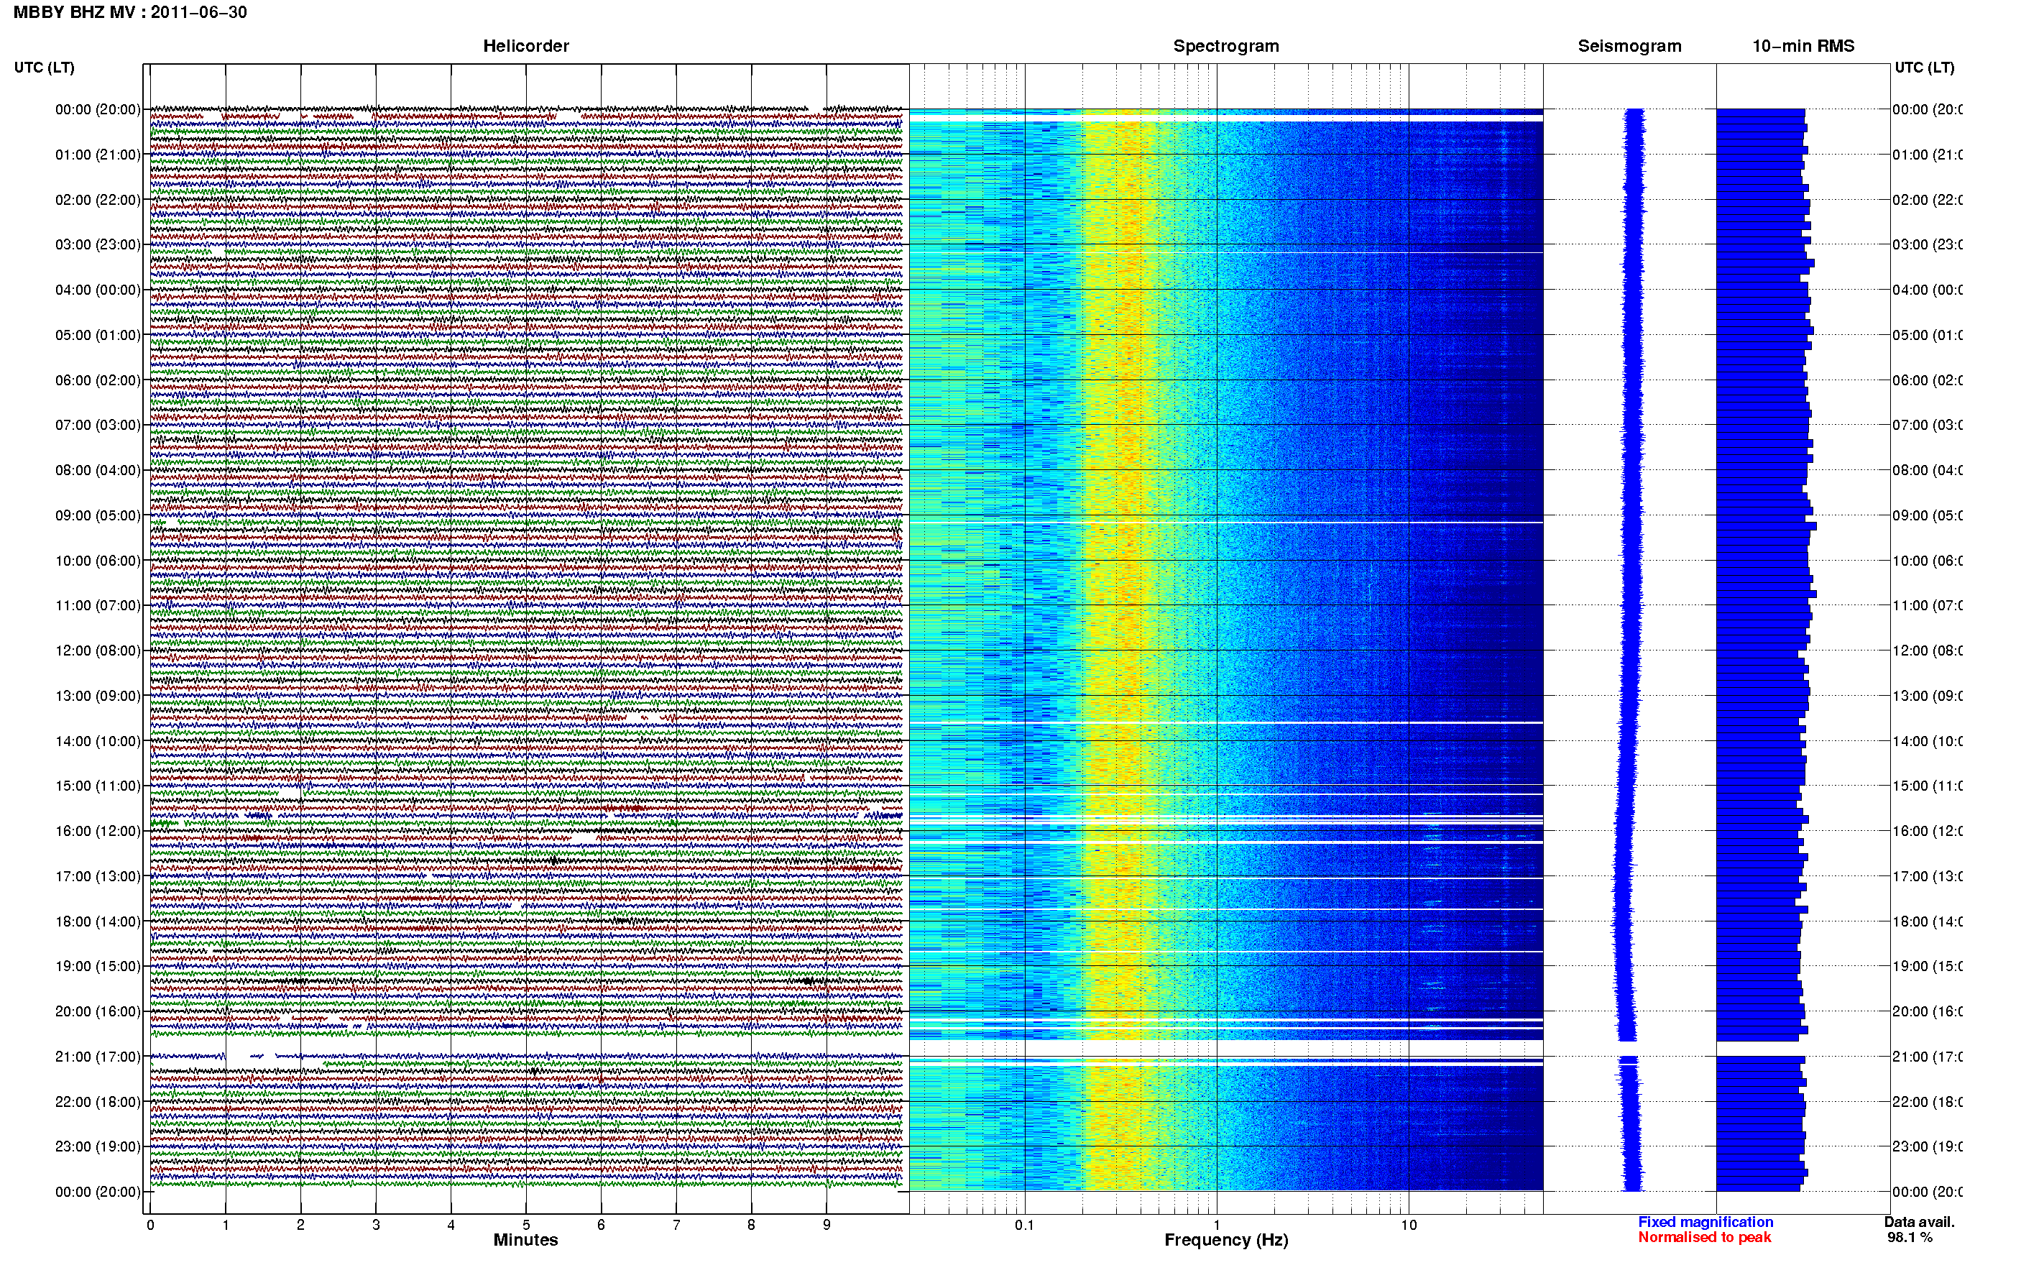
Task: Click the left '09:00 (05:00)' time label
Action: (x=98, y=515)
